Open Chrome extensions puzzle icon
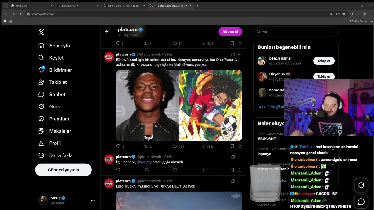The height and width of the screenshot is (210, 374). pos(354,14)
